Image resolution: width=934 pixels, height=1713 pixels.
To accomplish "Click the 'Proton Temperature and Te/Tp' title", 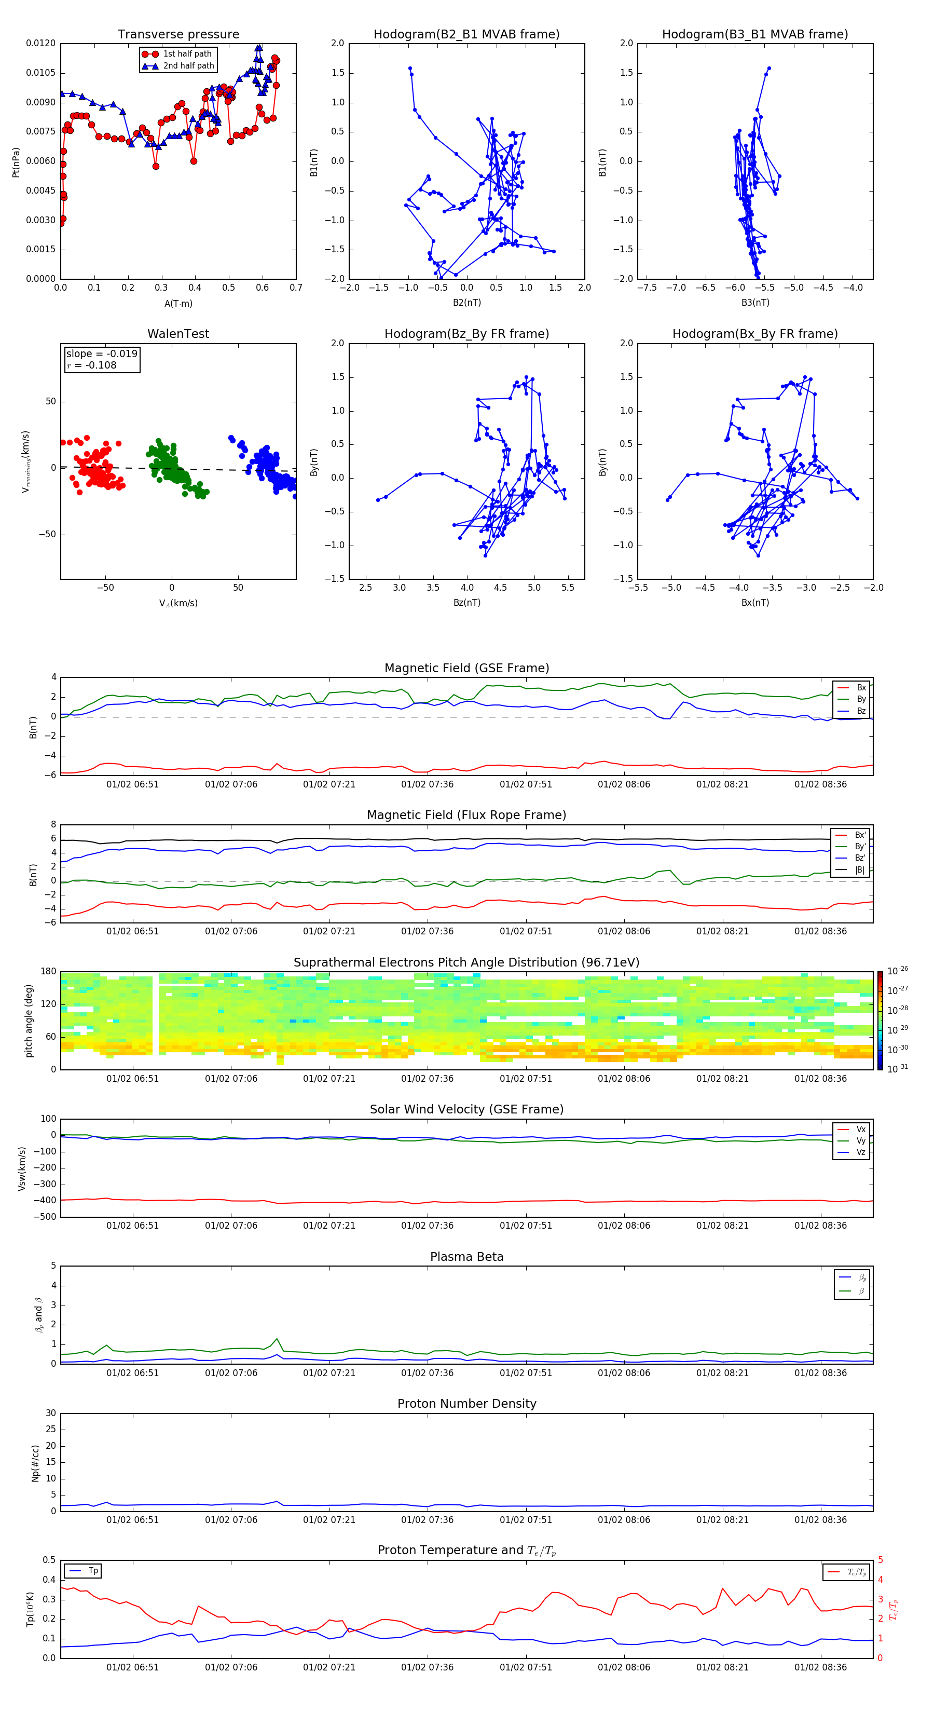I will [466, 1550].
